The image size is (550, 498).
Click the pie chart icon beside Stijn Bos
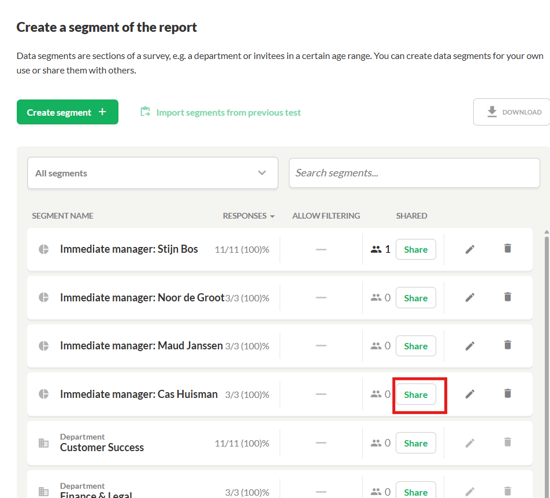[43, 249]
